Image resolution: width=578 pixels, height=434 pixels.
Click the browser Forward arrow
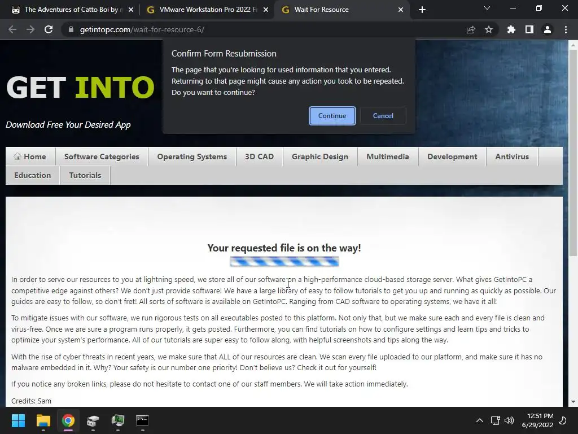coord(30,29)
